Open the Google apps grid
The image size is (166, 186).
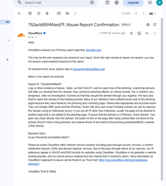[150, 3]
